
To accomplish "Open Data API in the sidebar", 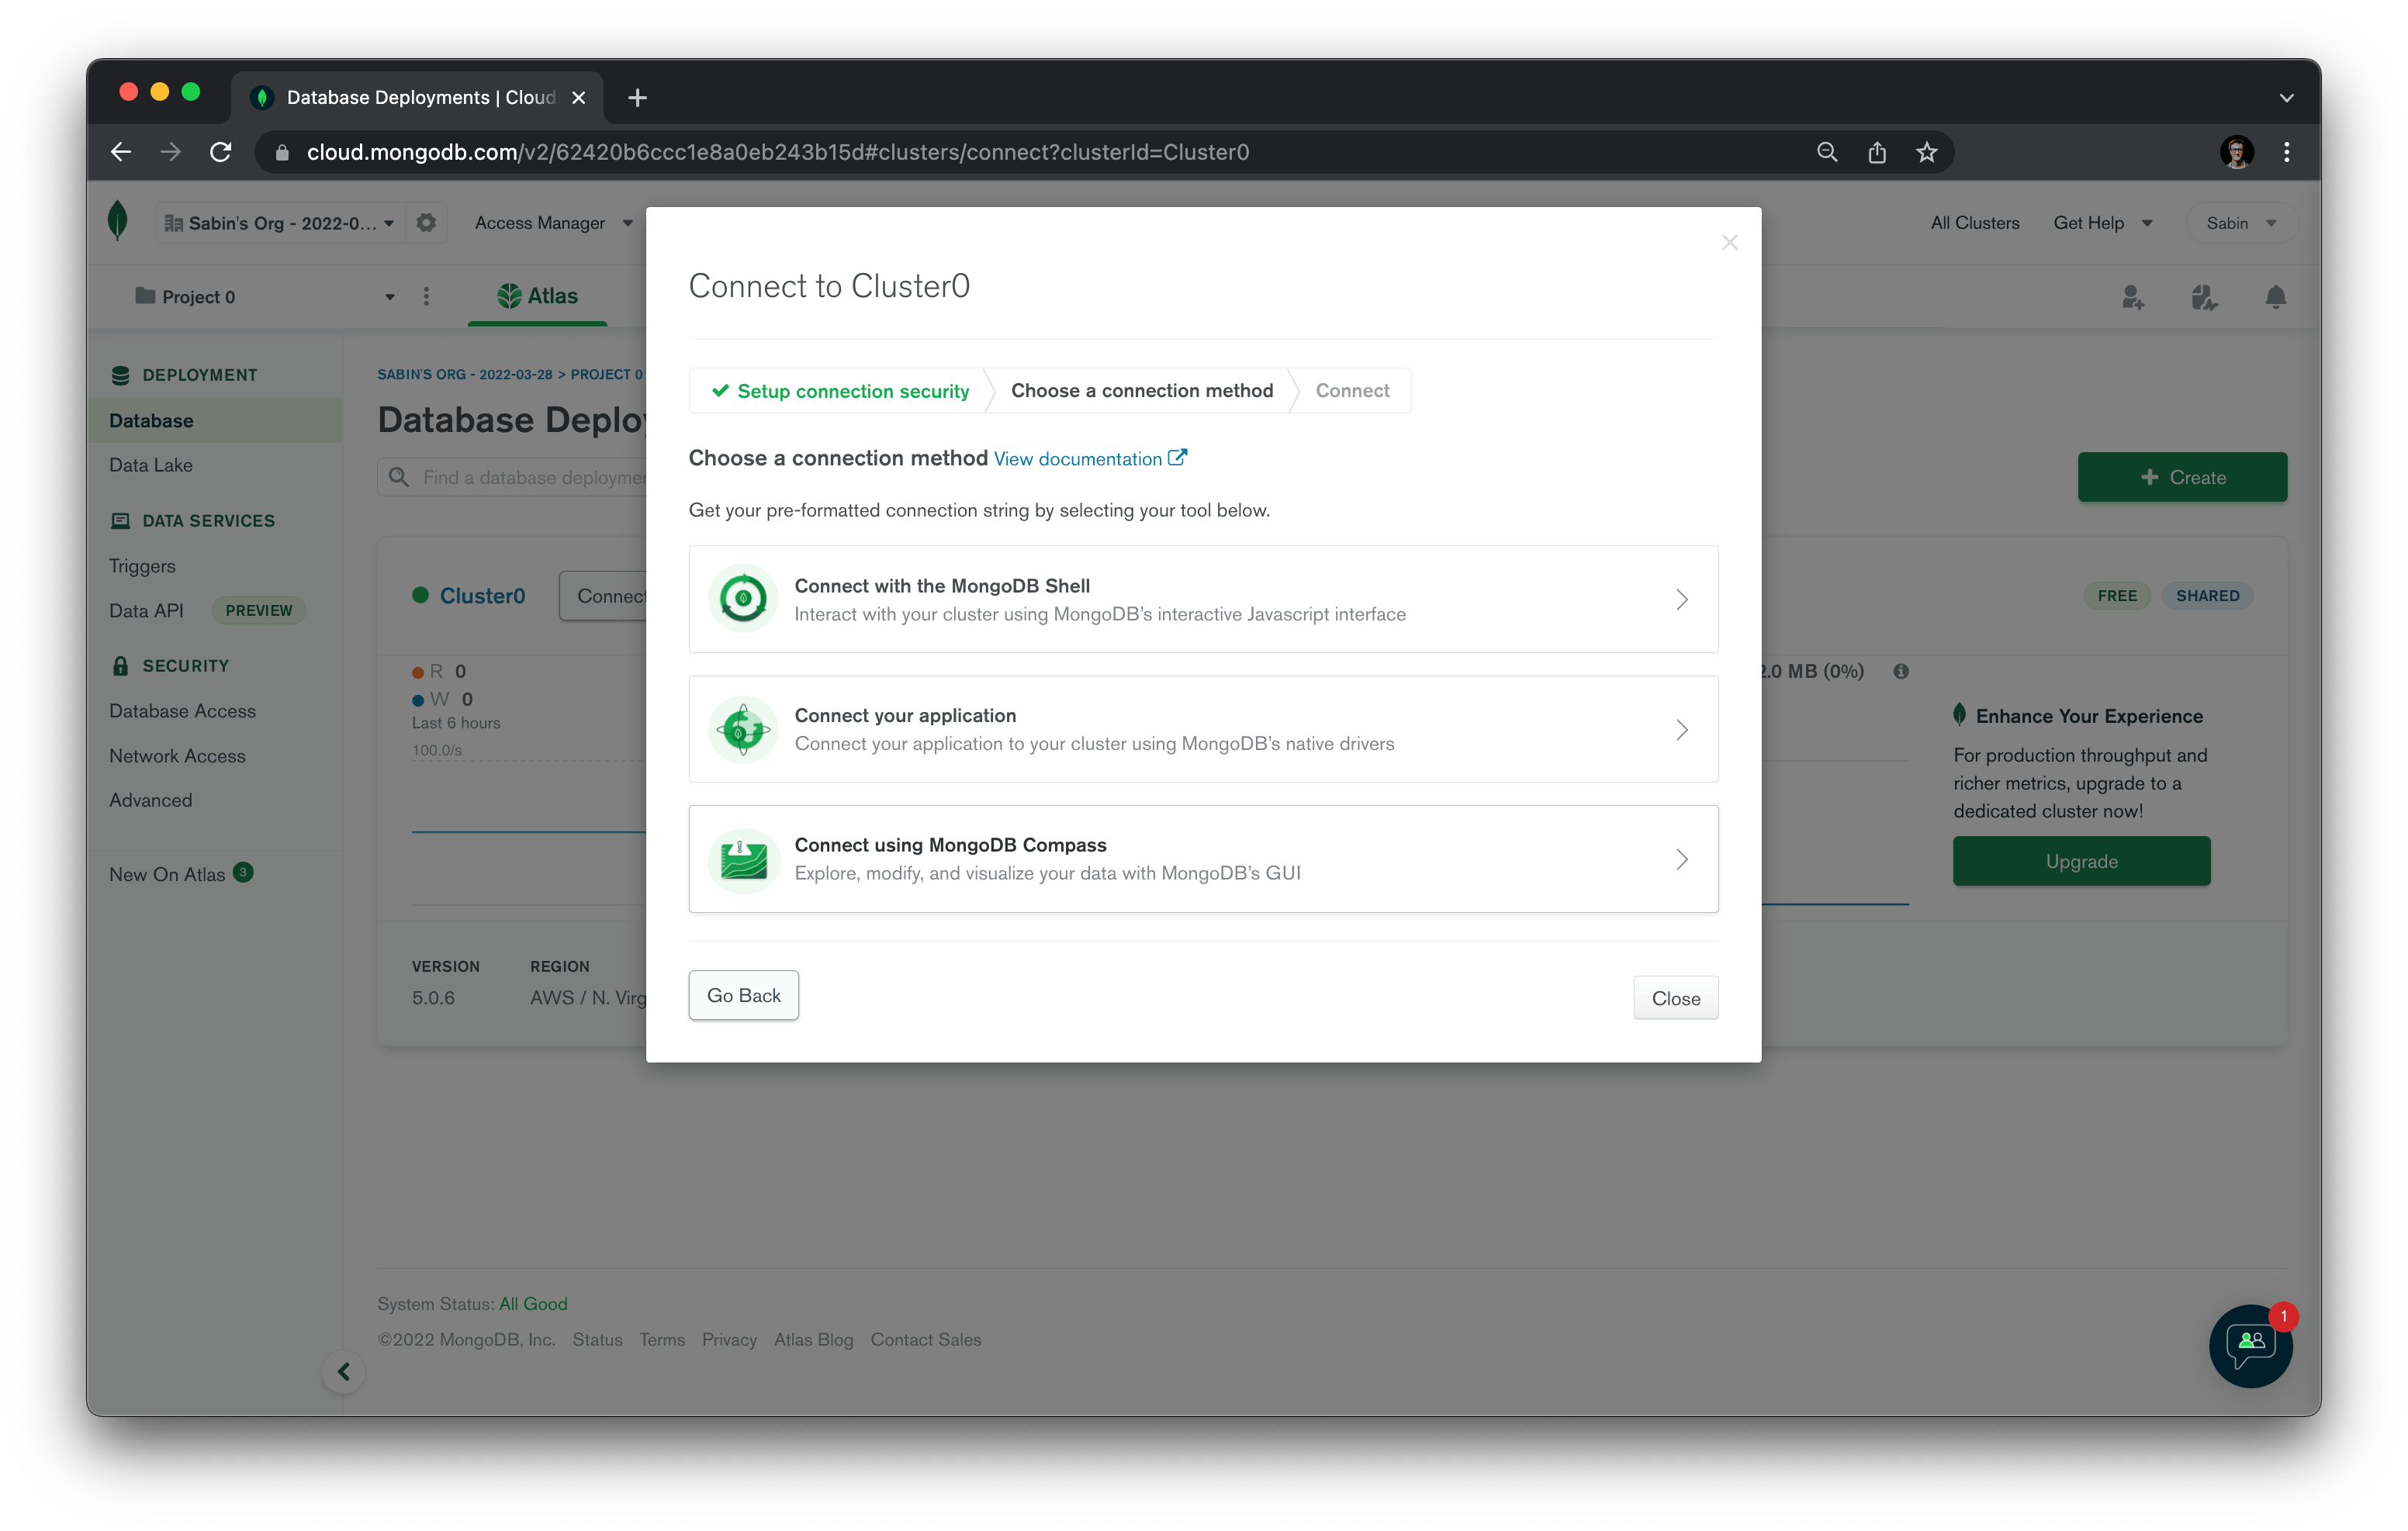I will (x=146, y=610).
